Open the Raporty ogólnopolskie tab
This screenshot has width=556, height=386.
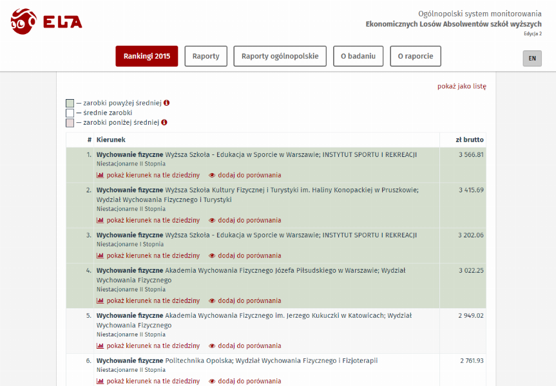pyautogui.click(x=280, y=56)
